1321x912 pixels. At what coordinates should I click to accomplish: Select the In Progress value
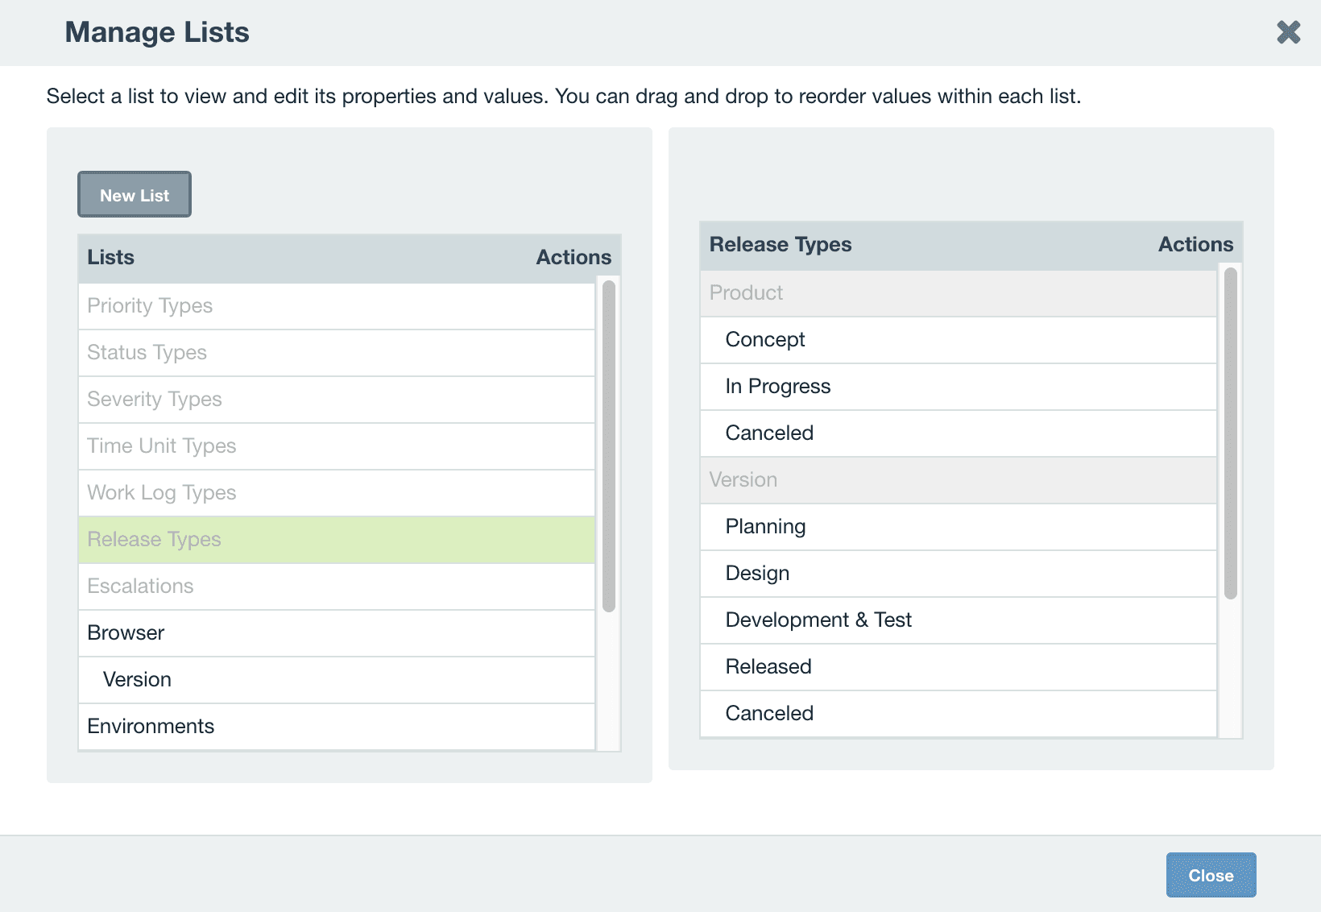pos(959,387)
